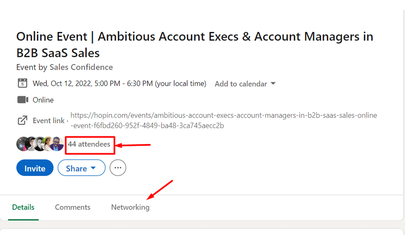Go to the Networking tab
Viewport: 405px width, 245px height.
pyautogui.click(x=130, y=207)
